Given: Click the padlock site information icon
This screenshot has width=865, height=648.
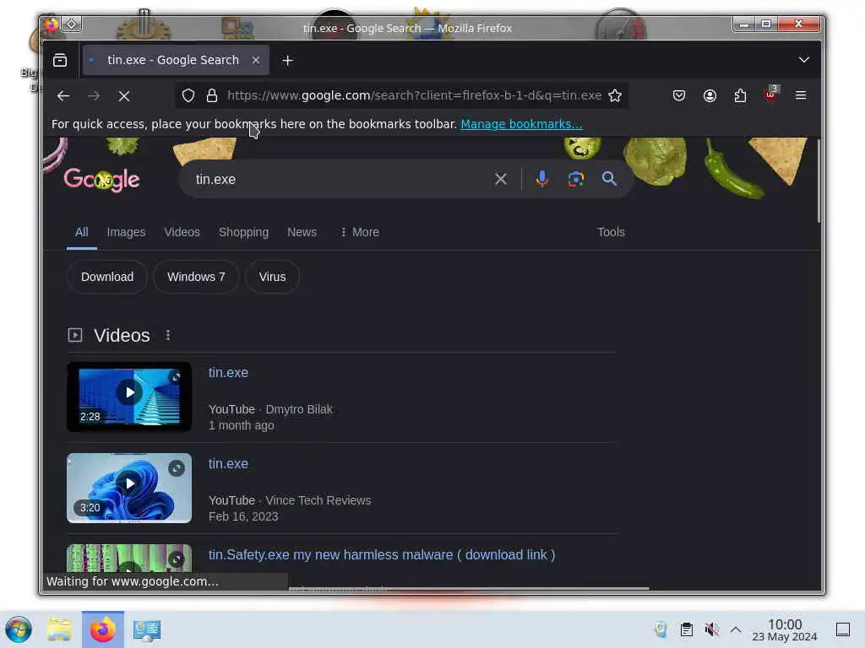Looking at the screenshot, I should (212, 96).
